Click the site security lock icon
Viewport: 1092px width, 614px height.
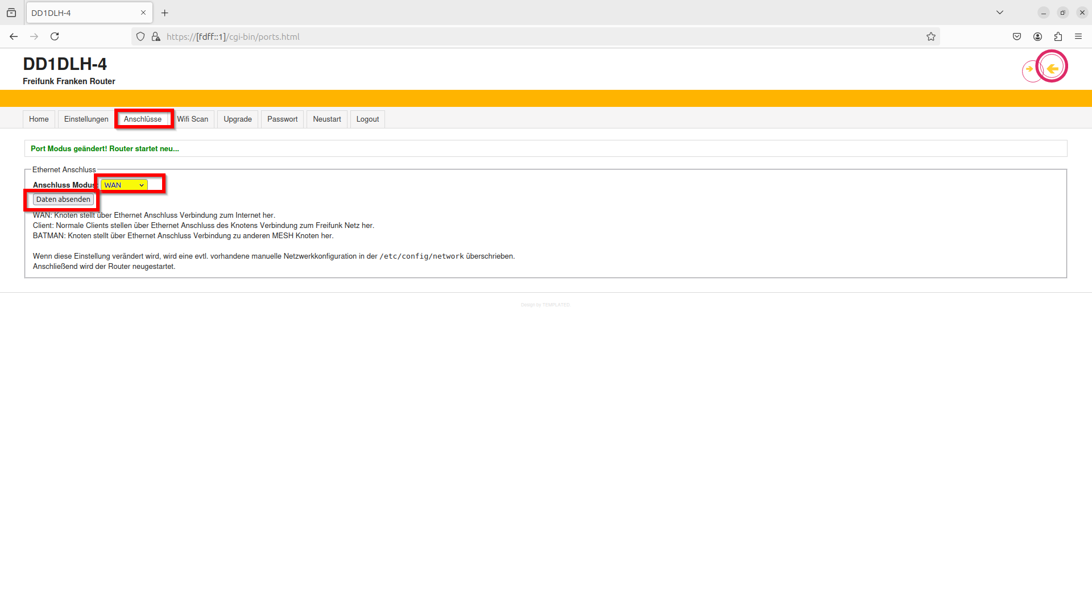[156, 36]
